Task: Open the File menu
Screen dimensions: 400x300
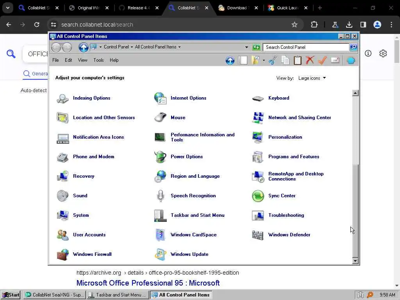Action: pyautogui.click(x=55, y=60)
